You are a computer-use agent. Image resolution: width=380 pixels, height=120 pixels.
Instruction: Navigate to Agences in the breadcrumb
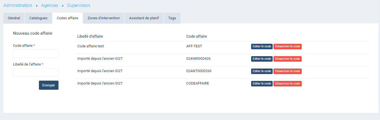pyautogui.click(x=49, y=6)
